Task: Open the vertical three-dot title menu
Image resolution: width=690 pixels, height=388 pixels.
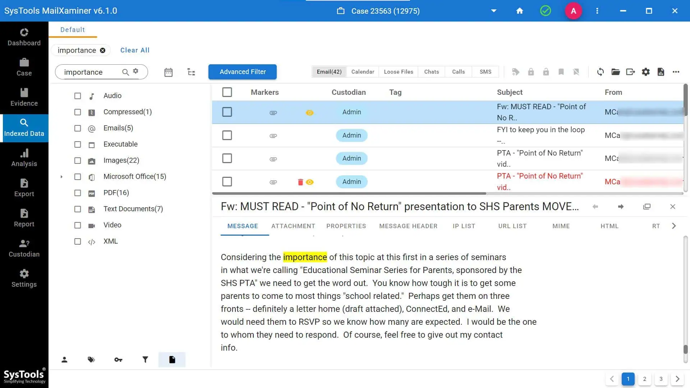Action: click(x=597, y=11)
